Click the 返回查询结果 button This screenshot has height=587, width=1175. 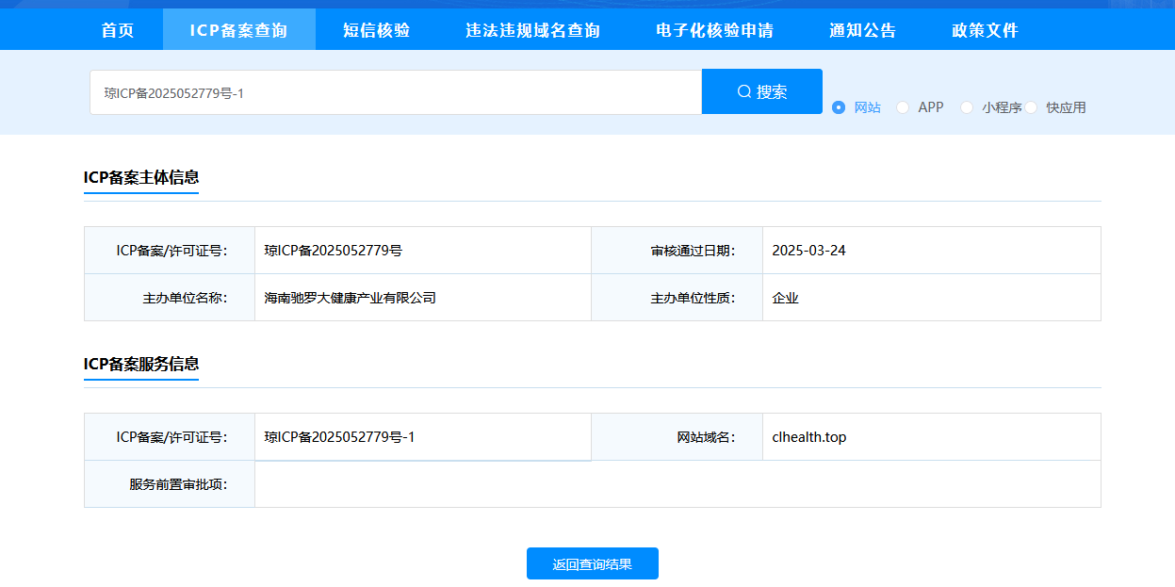coord(593,563)
